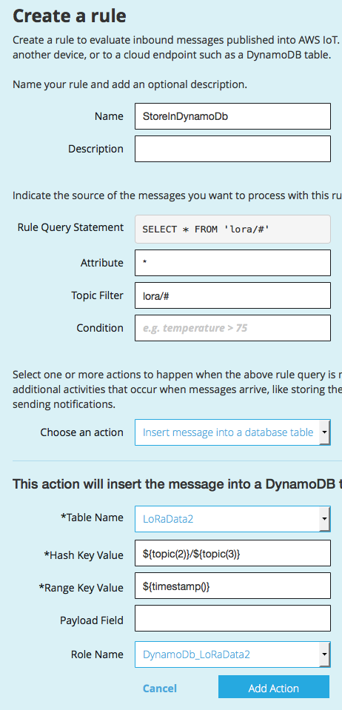Focus the empty Description input field
This screenshot has width=342, height=710.
point(232,149)
